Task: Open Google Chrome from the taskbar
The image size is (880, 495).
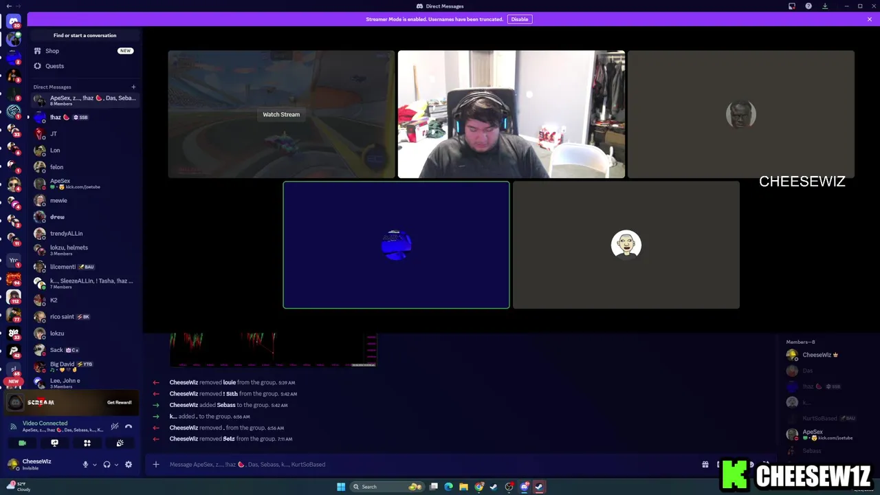Action: tap(479, 487)
